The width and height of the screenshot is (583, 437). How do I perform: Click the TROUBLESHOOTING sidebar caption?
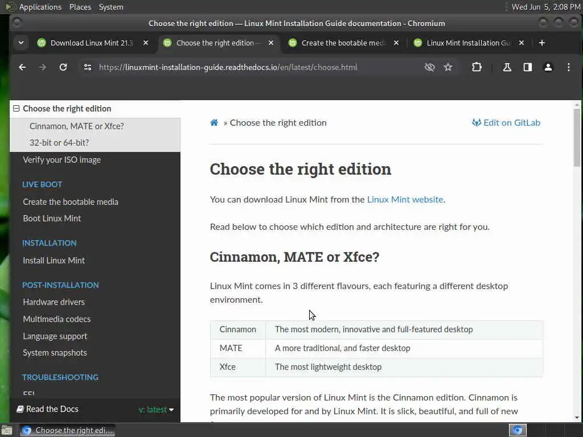[x=60, y=377]
